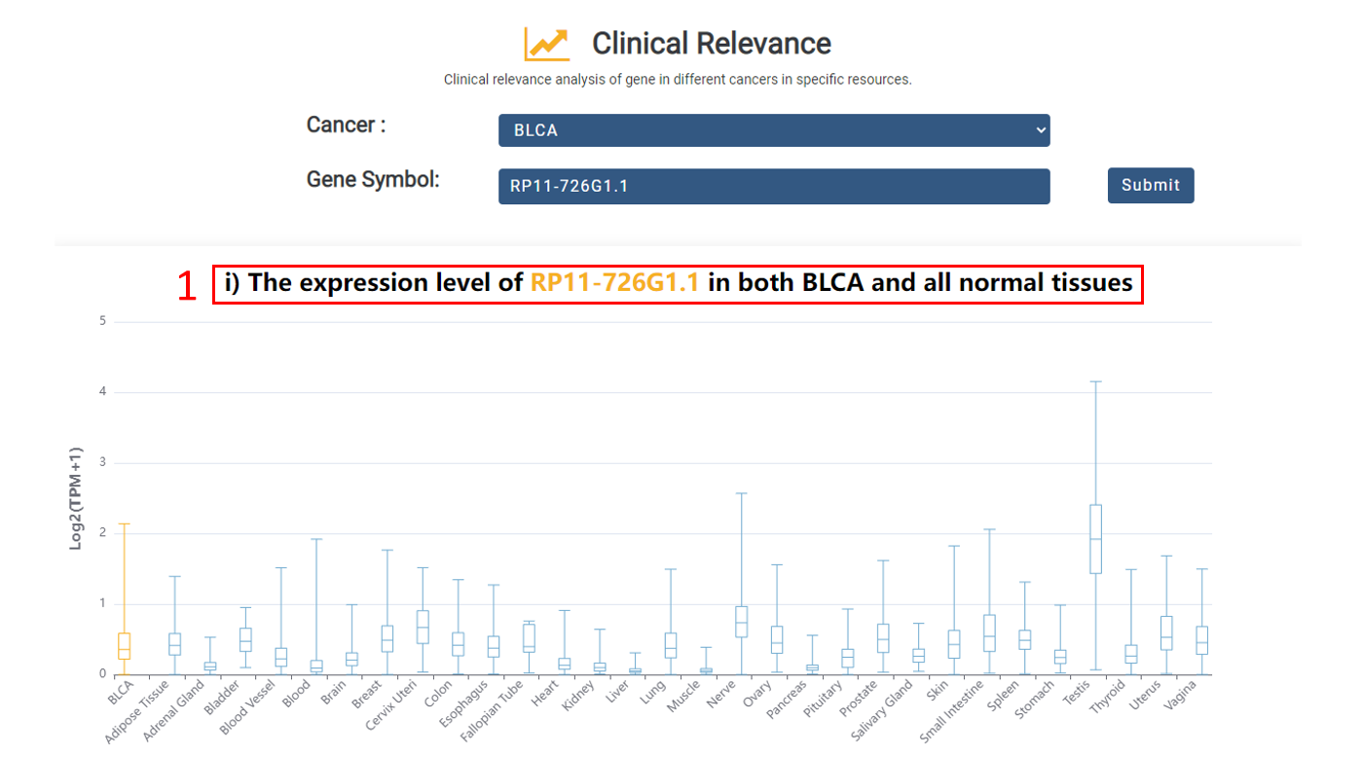
Task: Click the Adipose Tissue boxplot
Action: click(x=174, y=644)
